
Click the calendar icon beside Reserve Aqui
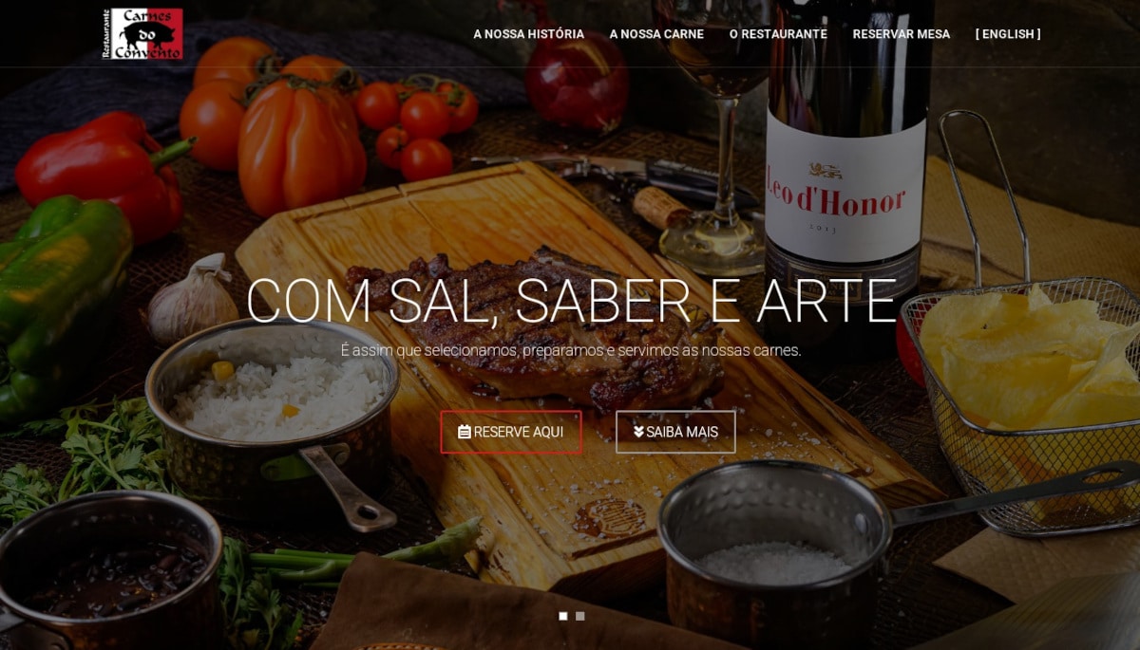pos(465,432)
